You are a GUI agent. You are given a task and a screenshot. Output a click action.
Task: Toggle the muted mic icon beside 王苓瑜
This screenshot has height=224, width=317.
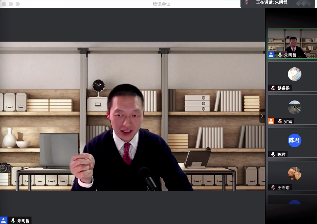273,187
